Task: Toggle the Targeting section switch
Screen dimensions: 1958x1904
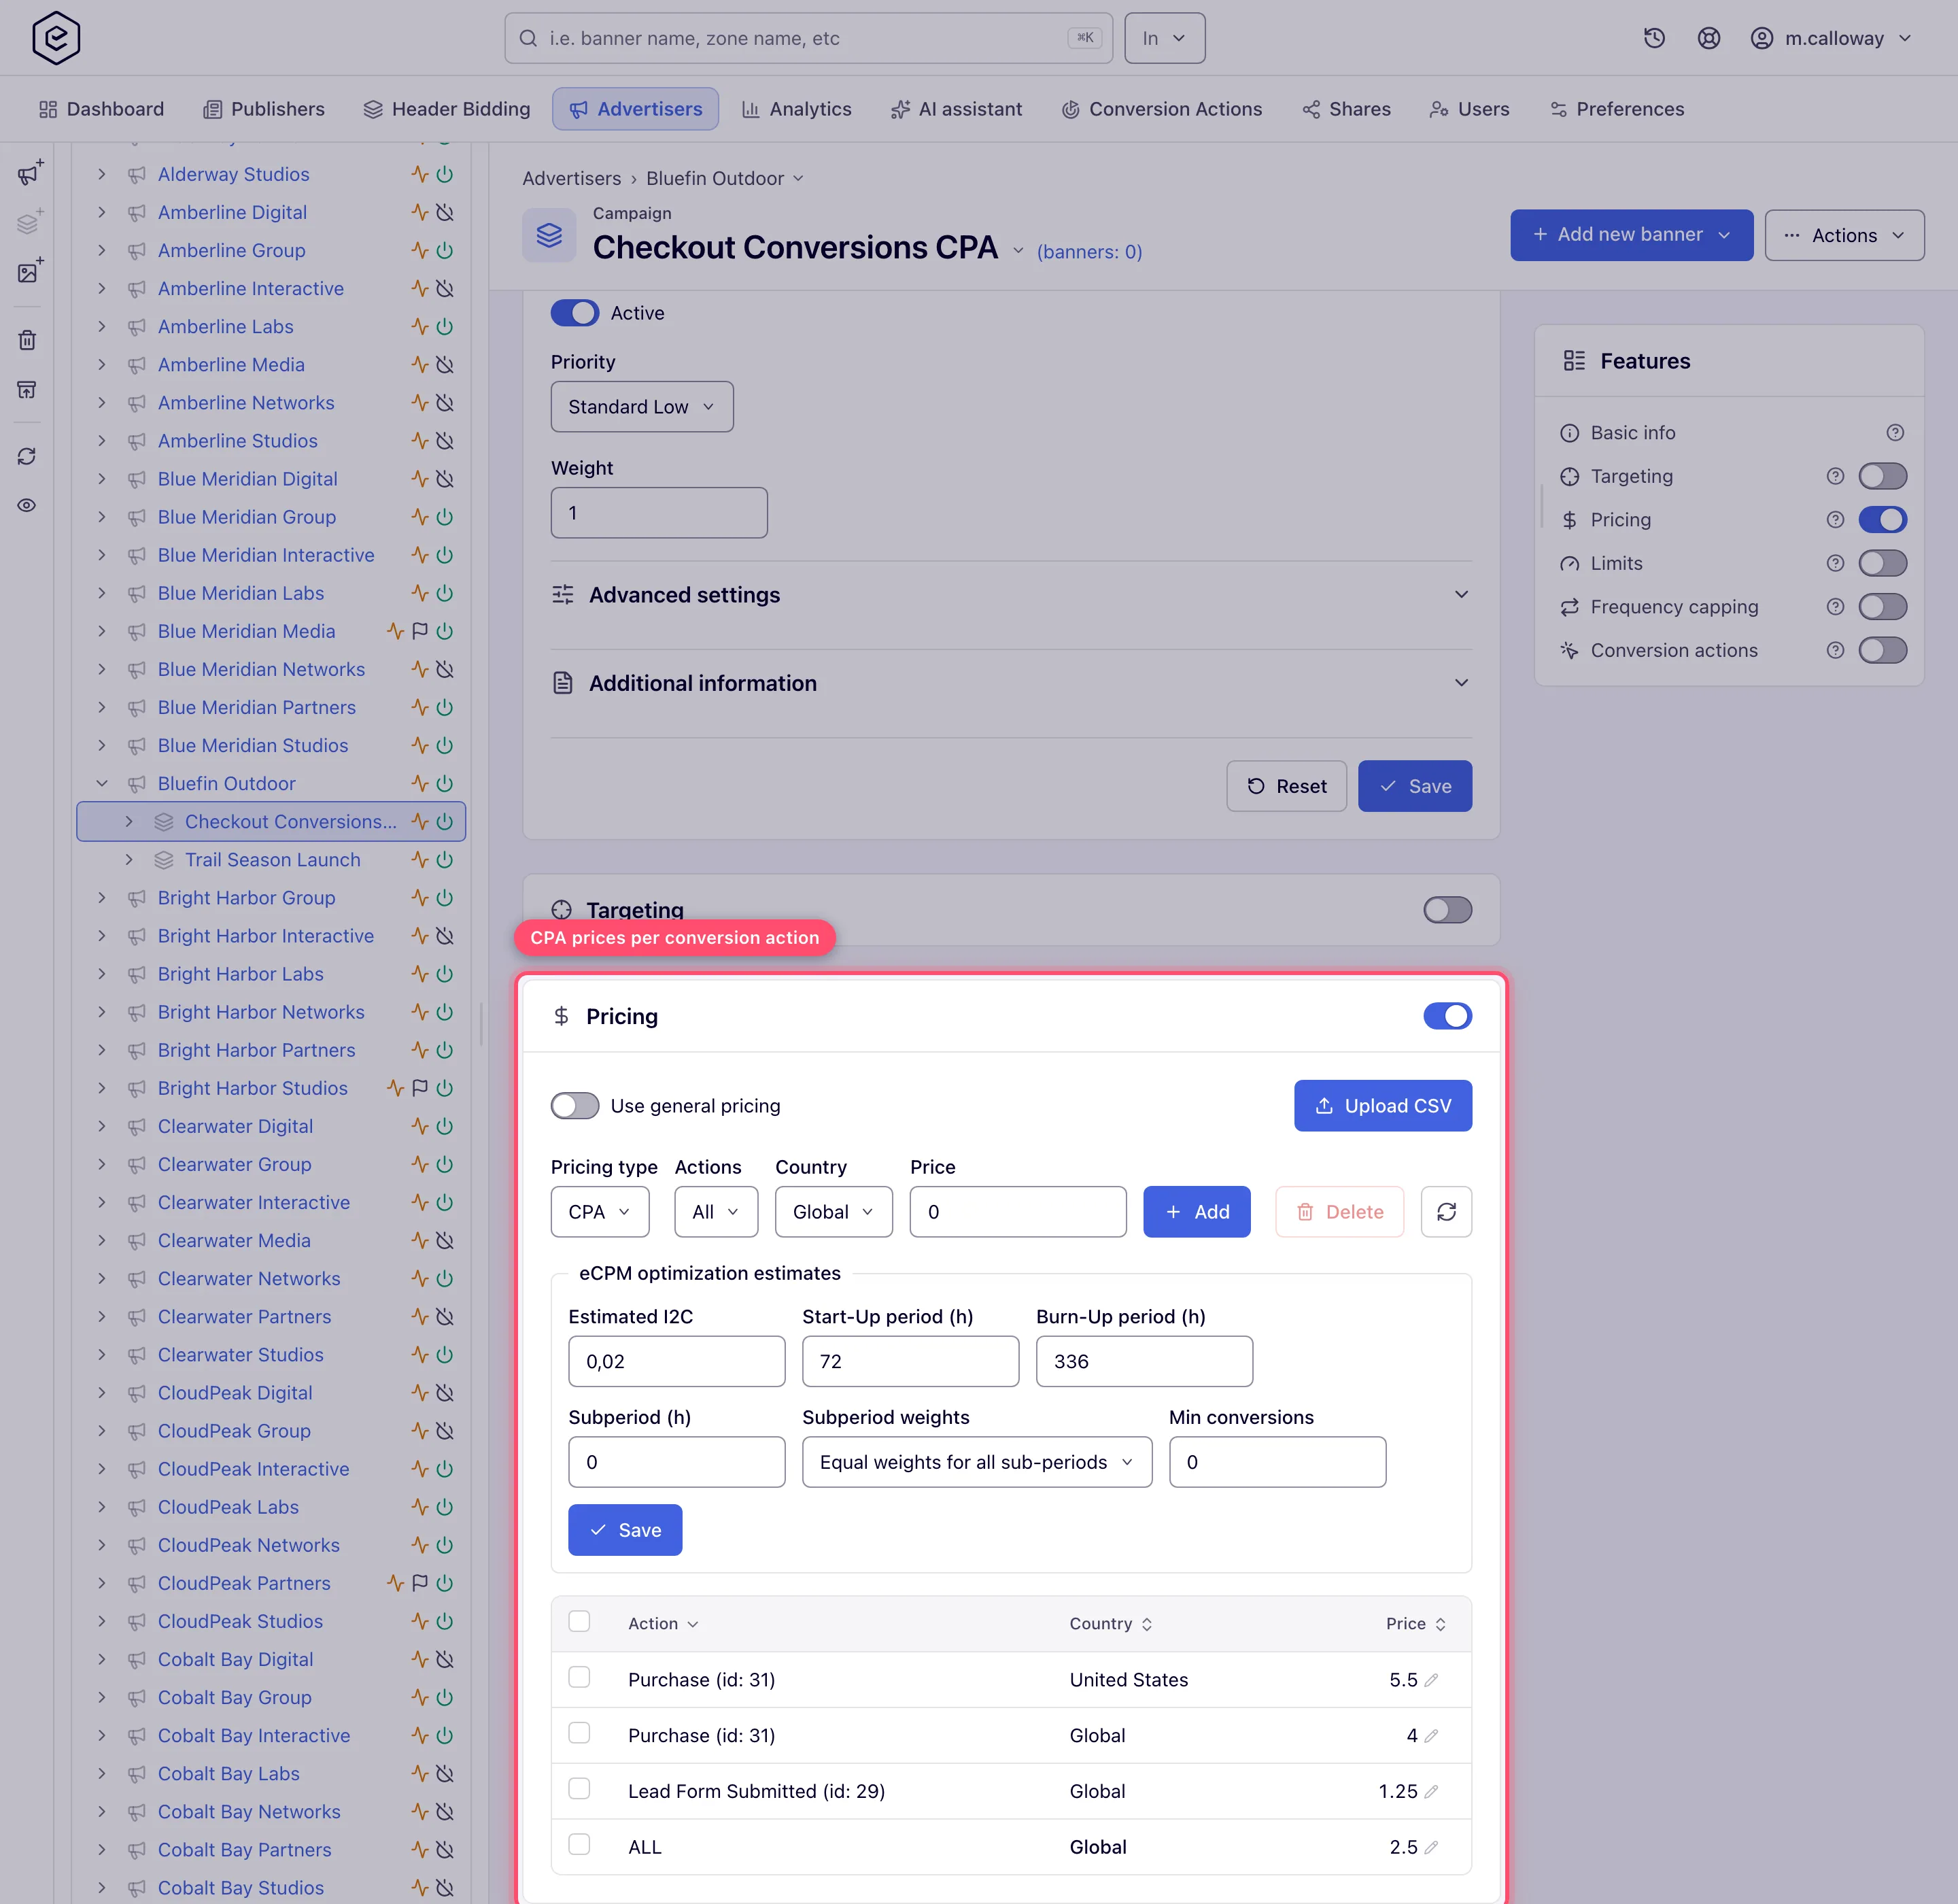Action: point(1447,910)
